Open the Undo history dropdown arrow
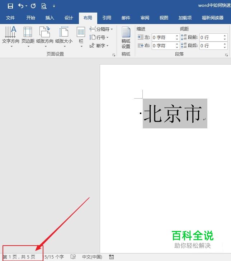Image resolution: width=231 pixels, height=261 pixels. coord(26,6)
